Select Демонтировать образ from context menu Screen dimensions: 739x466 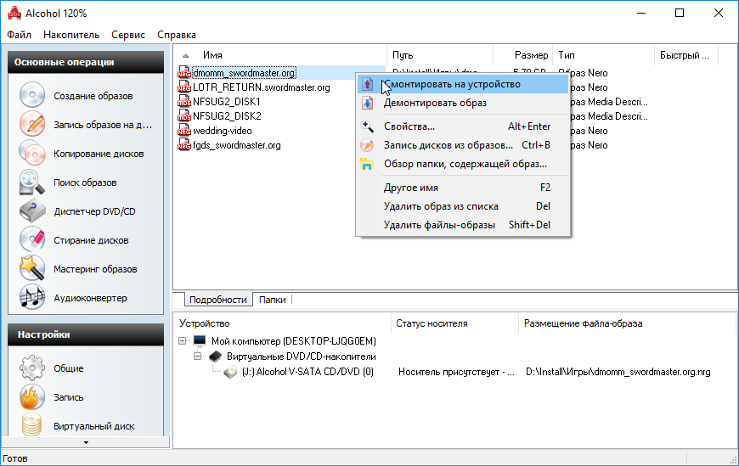[x=435, y=103]
